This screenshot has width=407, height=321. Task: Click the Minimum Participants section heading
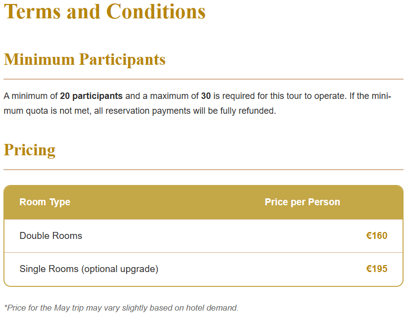coord(85,59)
